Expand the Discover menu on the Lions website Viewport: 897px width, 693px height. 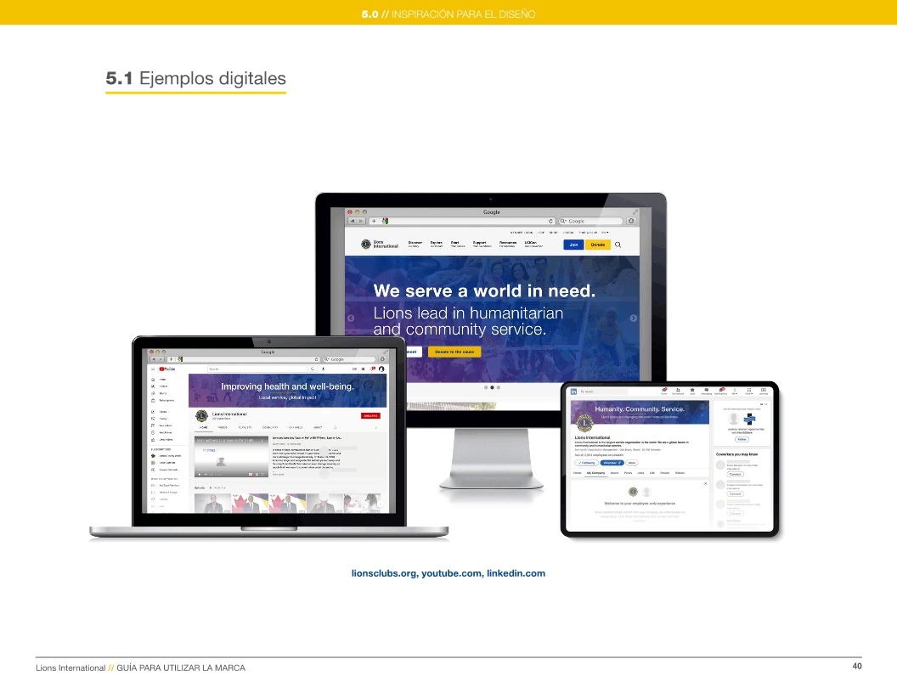[415, 244]
